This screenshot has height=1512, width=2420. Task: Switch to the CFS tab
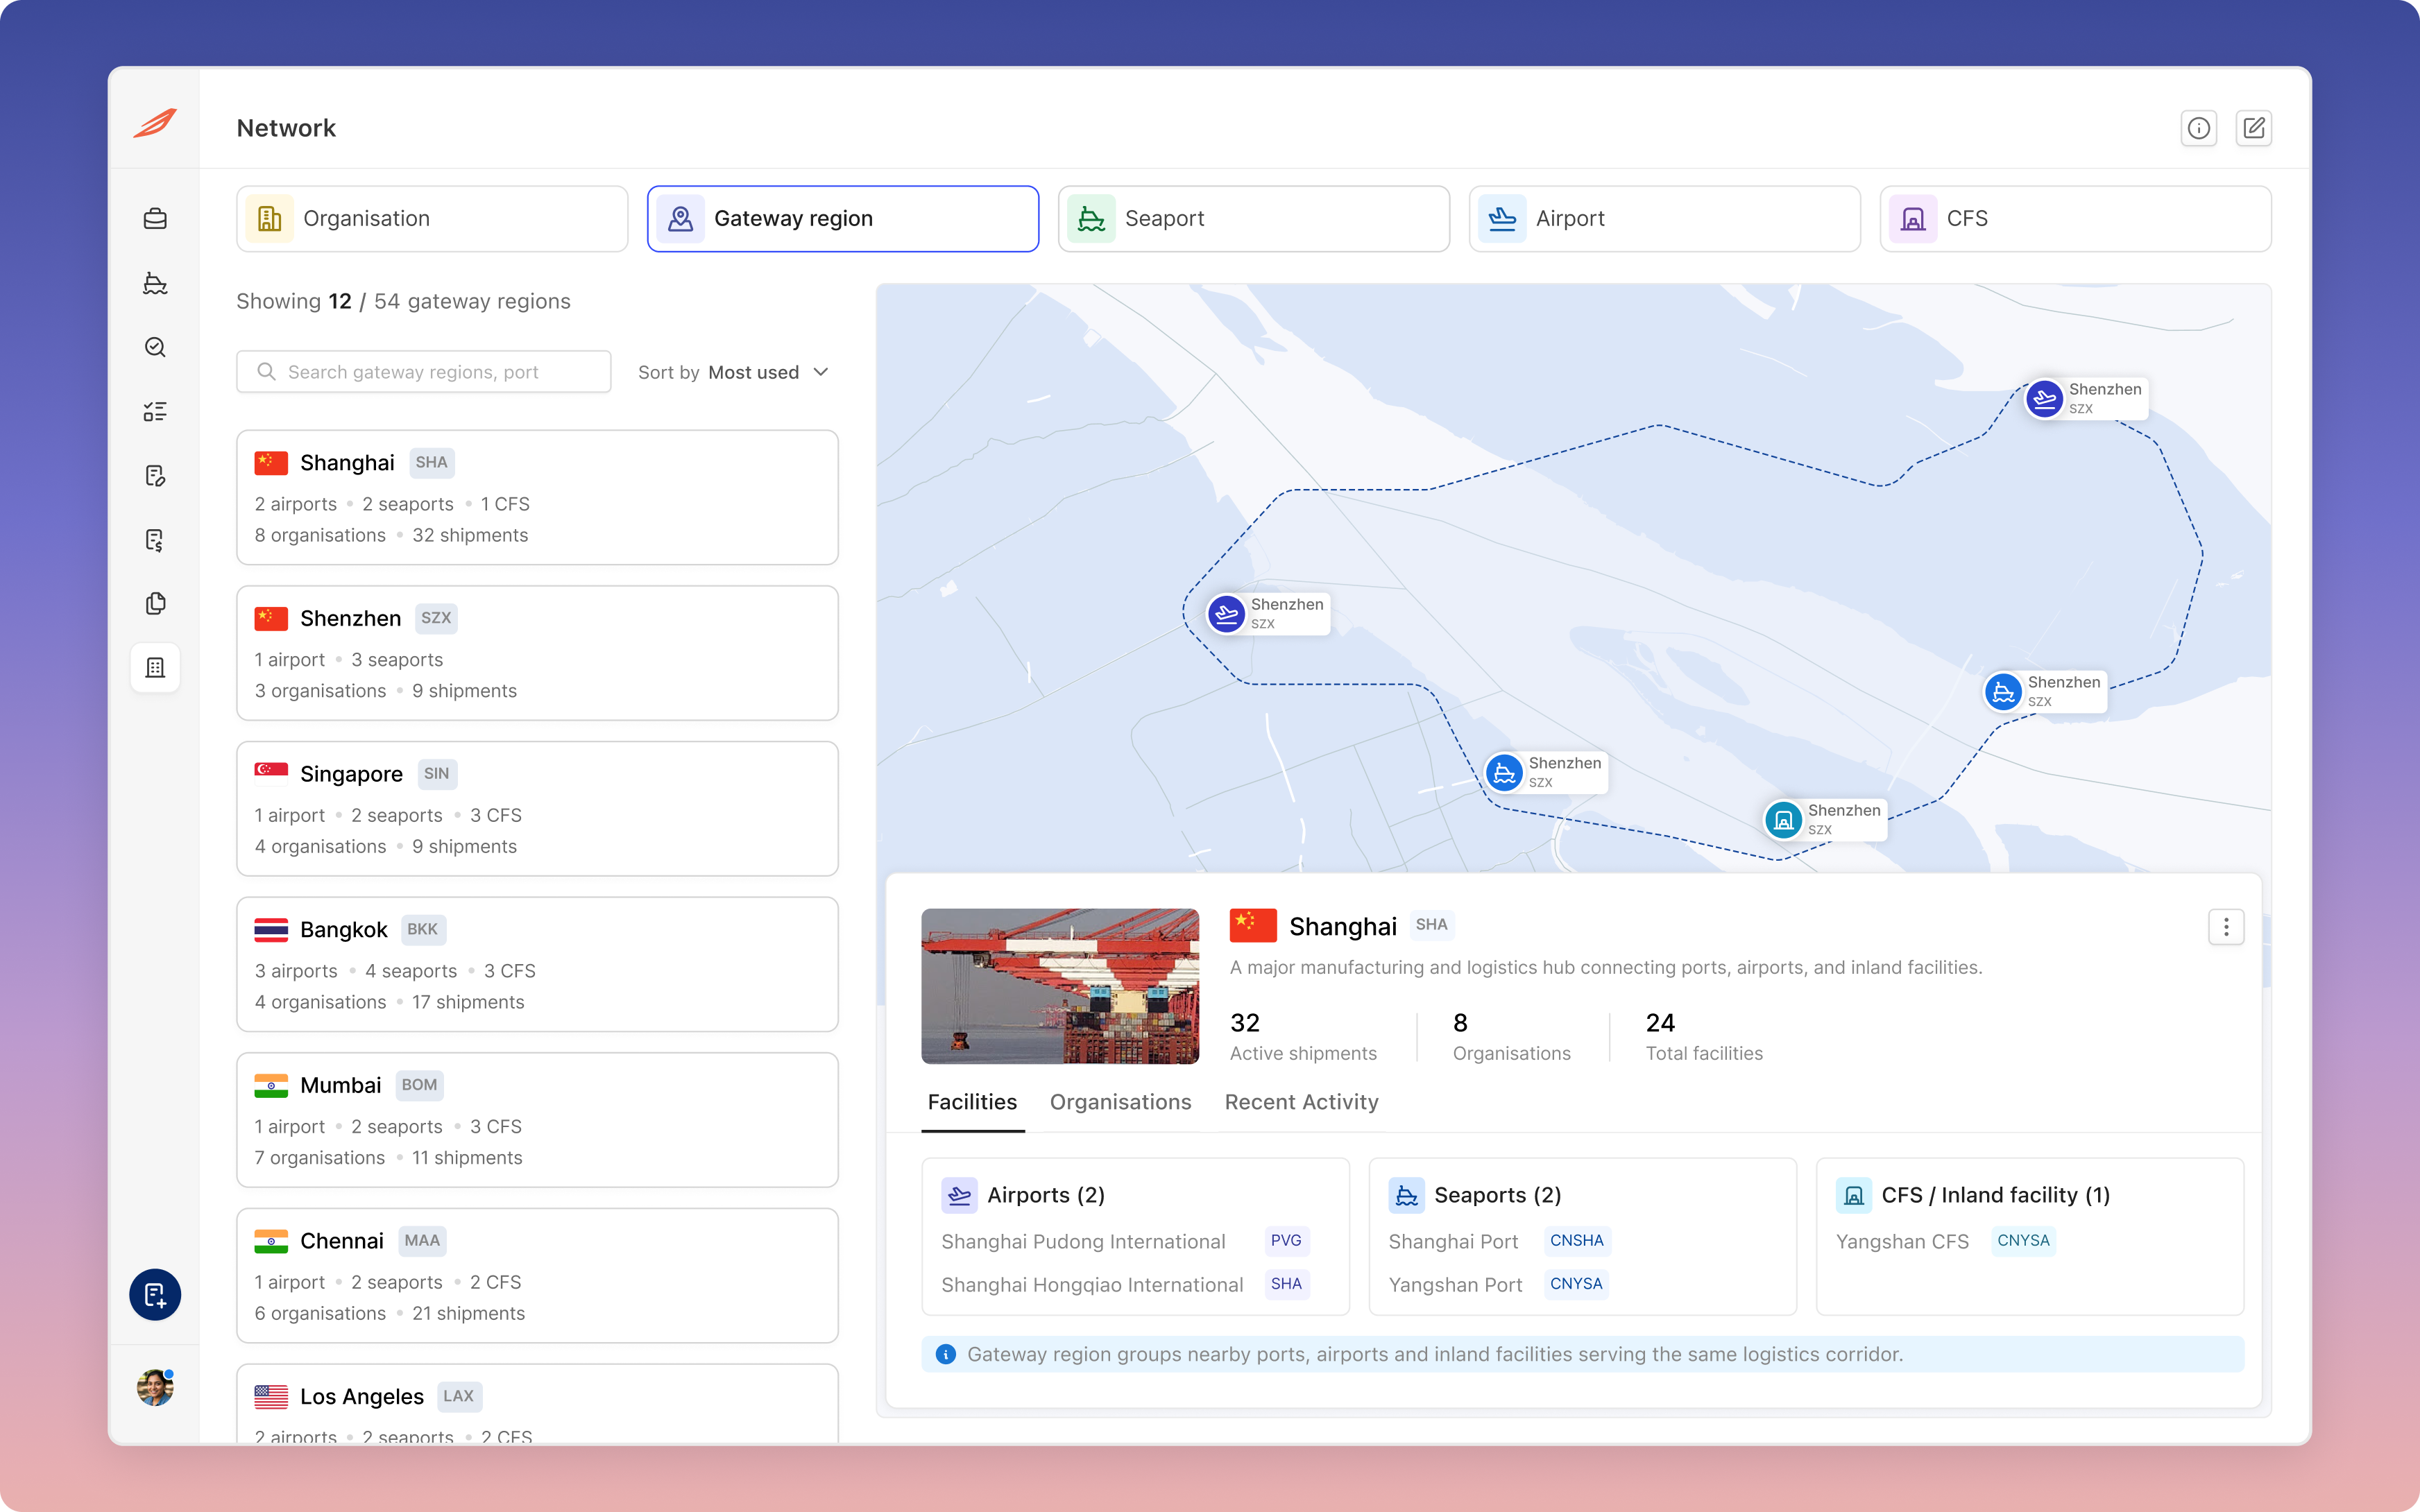2076,219
